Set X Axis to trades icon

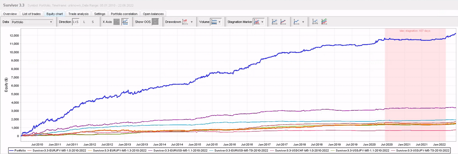tap(116, 22)
